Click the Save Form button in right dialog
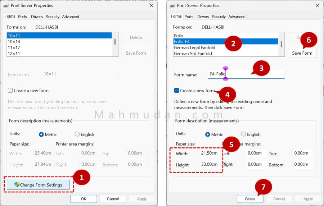The width and height of the screenshot is (324, 206). [x=302, y=53]
